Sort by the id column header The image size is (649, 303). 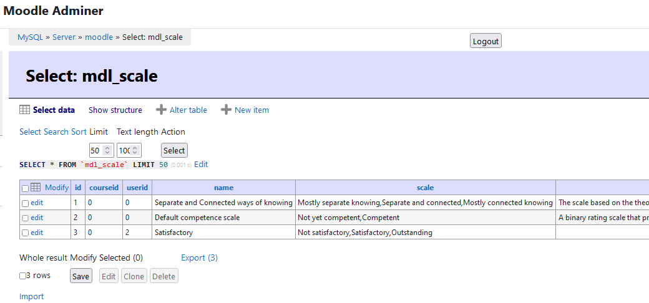click(x=78, y=188)
